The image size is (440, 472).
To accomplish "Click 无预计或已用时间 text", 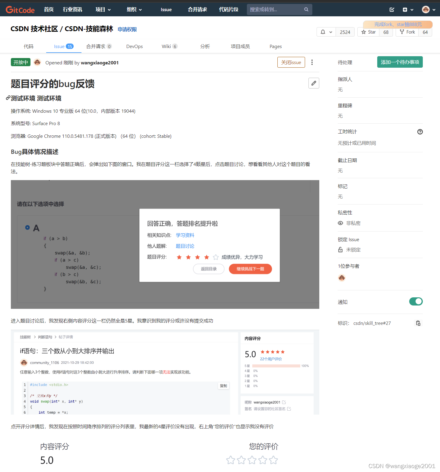I will [357, 143].
